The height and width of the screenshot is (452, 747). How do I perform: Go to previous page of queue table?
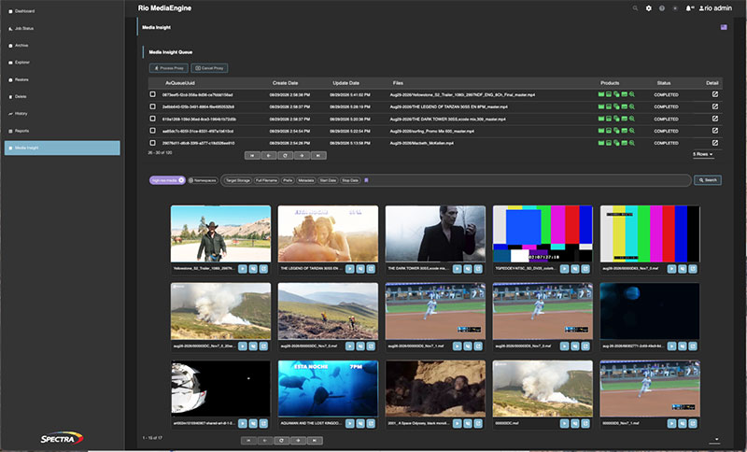pos(269,155)
